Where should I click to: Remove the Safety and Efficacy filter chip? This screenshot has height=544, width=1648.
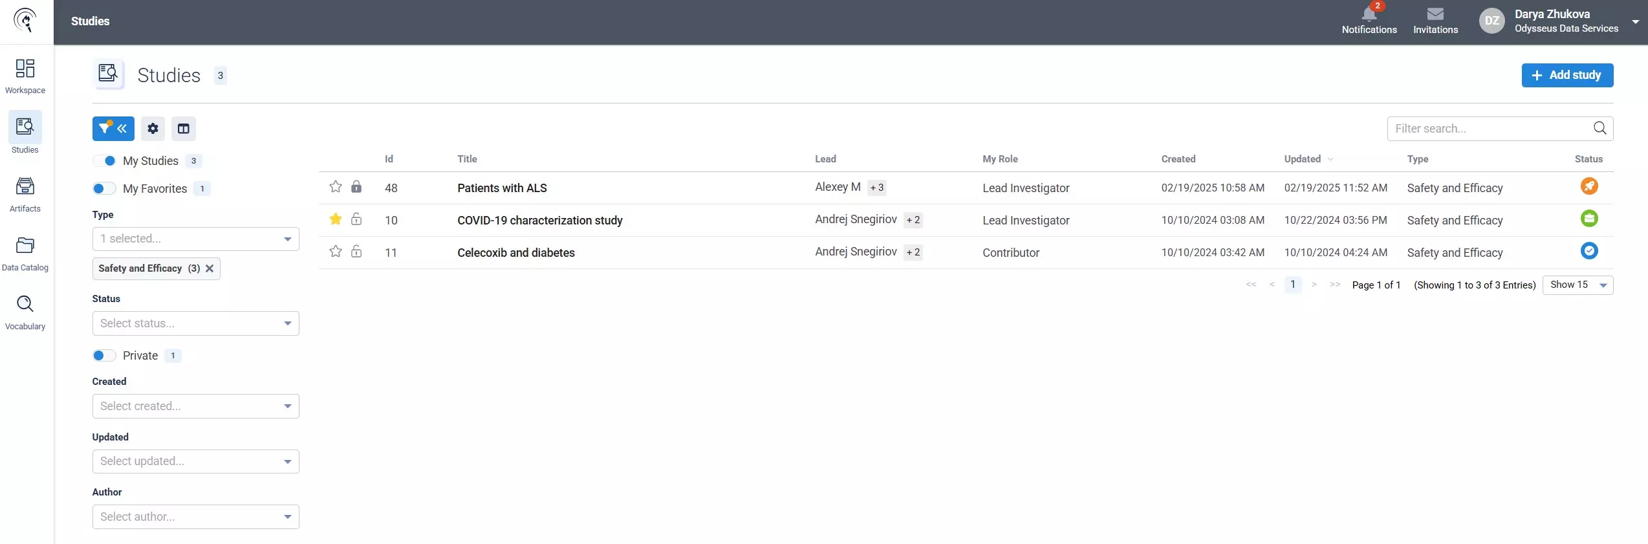210,268
